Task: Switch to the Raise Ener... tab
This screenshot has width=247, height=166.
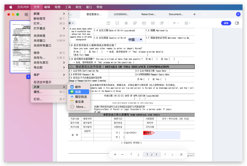Action: pos(149,14)
